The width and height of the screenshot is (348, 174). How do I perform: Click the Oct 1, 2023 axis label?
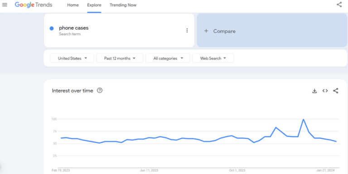click(x=237, y=170)
